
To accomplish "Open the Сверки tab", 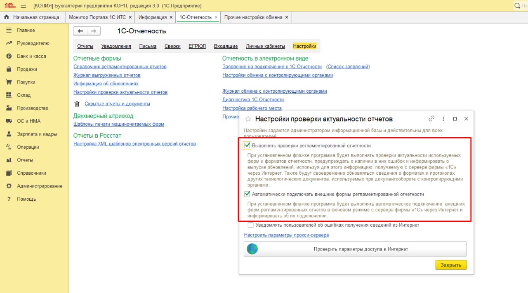I will [172, 46].
